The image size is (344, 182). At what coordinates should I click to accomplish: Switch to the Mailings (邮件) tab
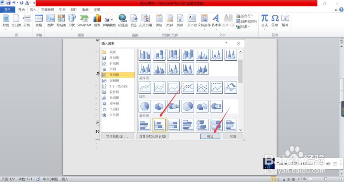(74, 10)
